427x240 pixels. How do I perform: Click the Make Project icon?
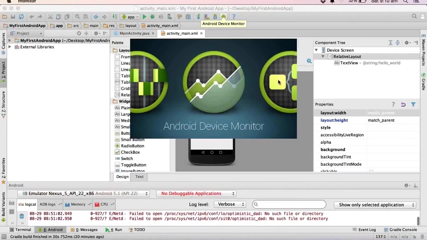pos(114,17)
